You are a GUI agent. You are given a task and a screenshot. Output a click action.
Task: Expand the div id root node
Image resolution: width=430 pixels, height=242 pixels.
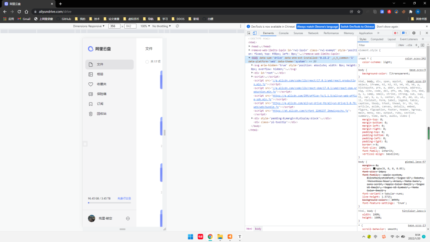pyautogui.click(x=252, y=73)
